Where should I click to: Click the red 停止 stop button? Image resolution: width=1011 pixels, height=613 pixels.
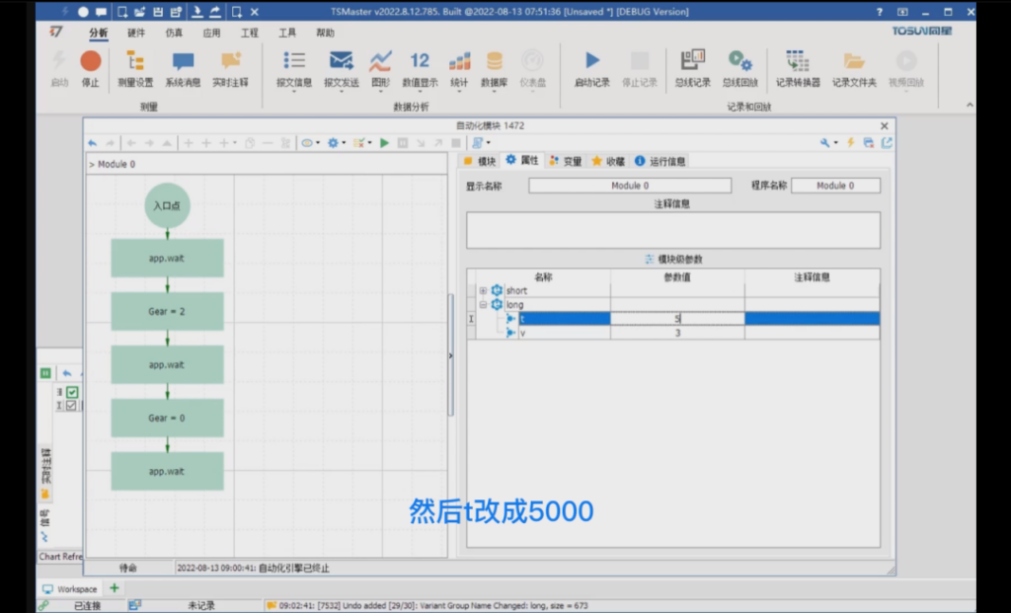(x=91, y=62)
